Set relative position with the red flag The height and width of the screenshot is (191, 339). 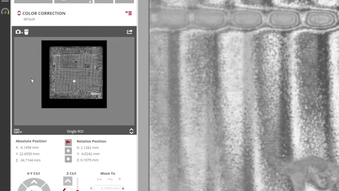point(68,143)
